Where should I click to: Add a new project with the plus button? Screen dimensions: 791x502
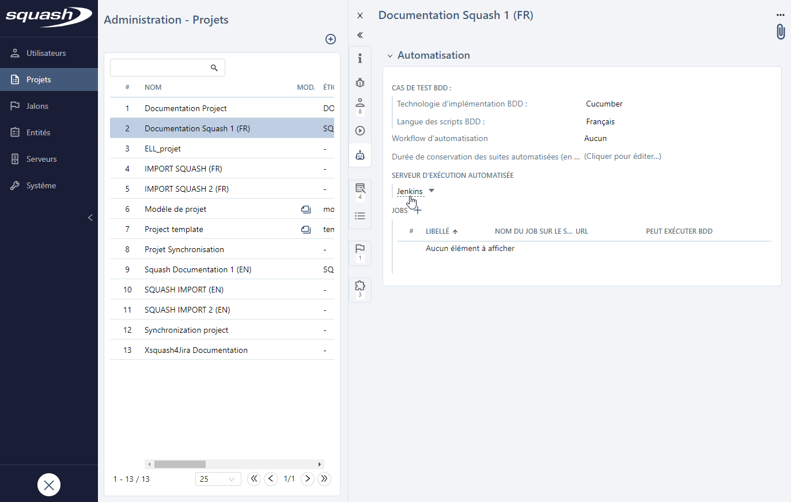(330, 39)
